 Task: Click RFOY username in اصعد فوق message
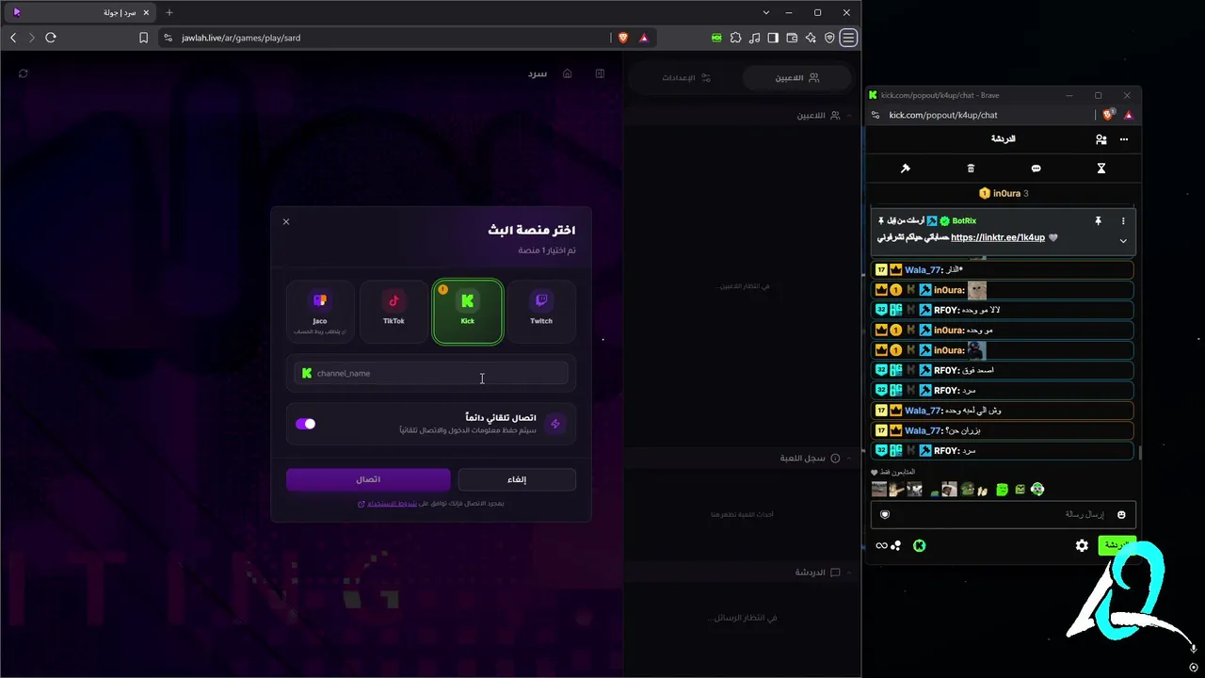coord(945,370)
